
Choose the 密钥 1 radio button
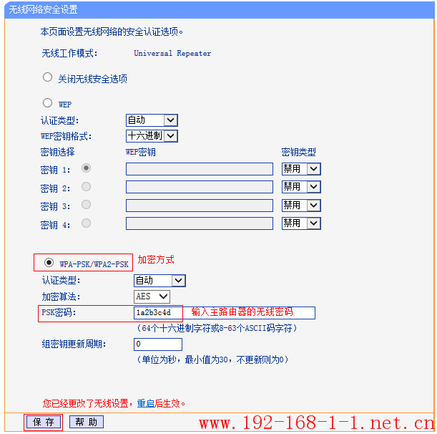pyautogui.click(x=86, y=168)
